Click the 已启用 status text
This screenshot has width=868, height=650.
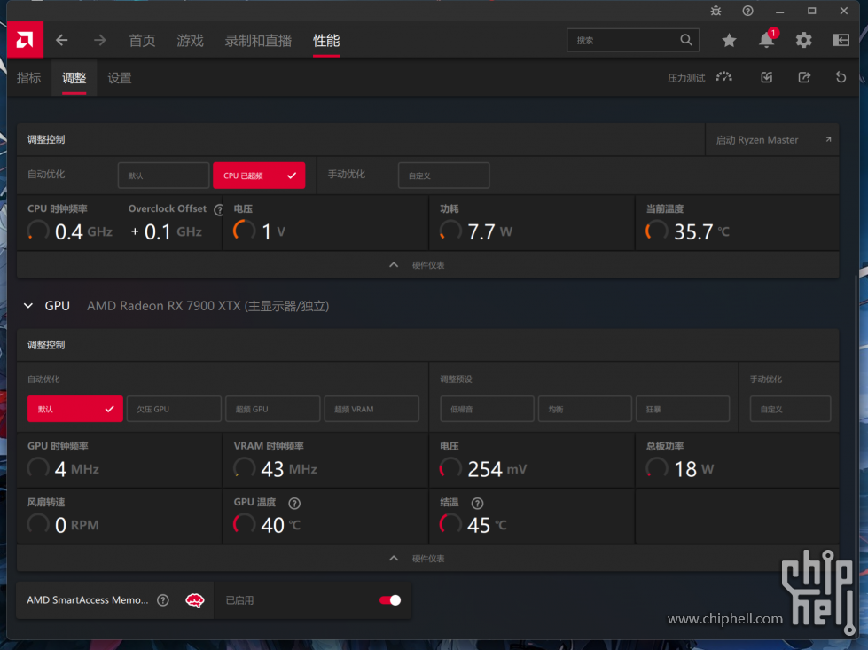click(239, 600)
